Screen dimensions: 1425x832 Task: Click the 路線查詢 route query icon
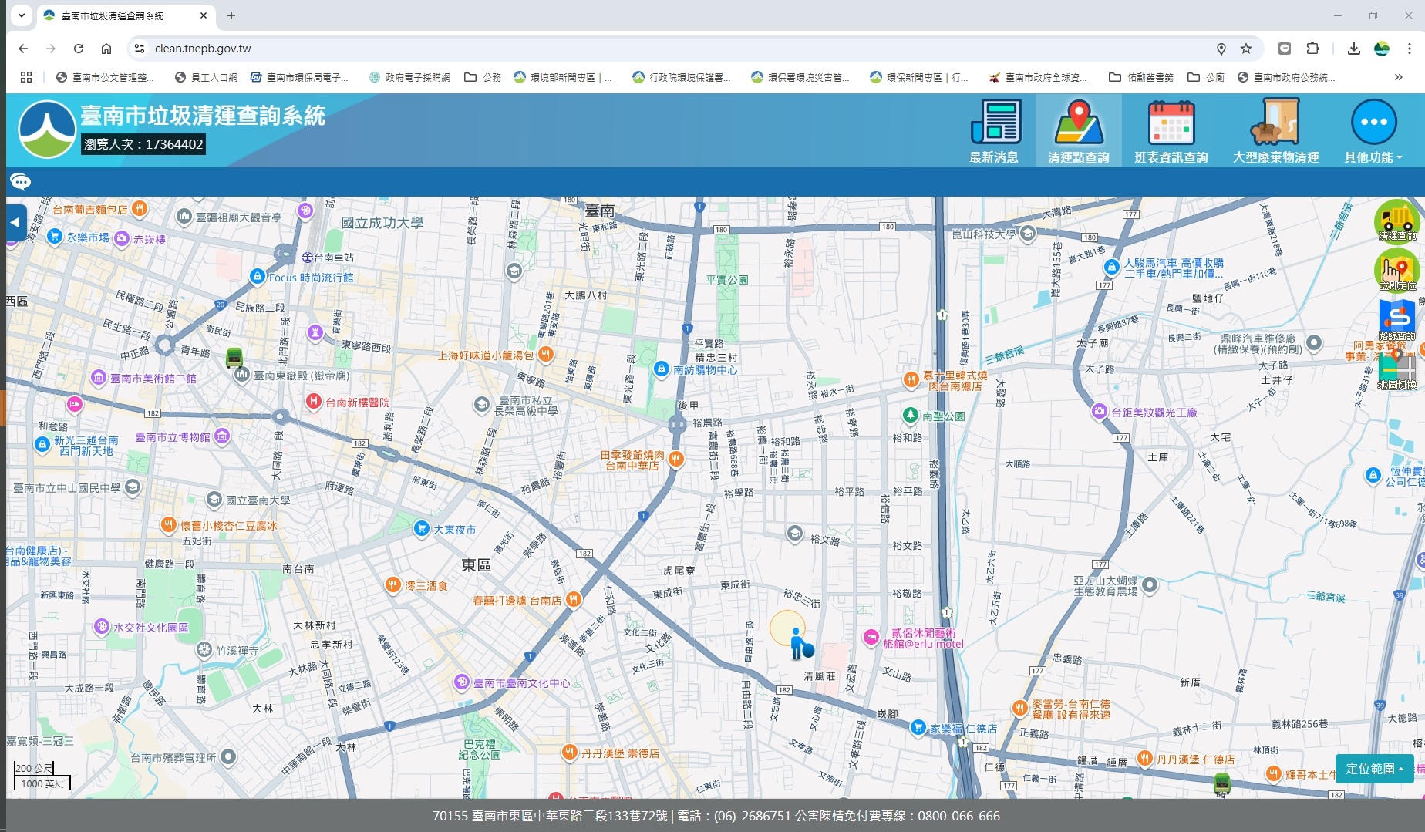point(1396,320)
